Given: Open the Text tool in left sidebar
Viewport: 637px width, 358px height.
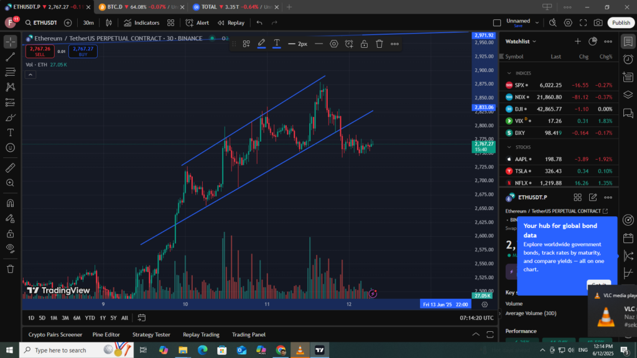Looking at the screenshot, I should pyautogui.click(x=10, y=132).
